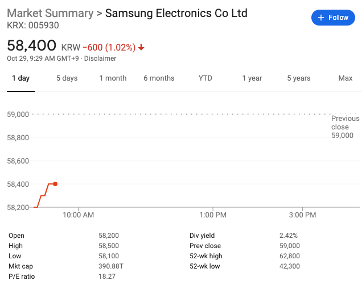Image resolution: width=362 pixels, height=285 pixels.
Task: Select the 1 day tab
Action: point(21,78)
